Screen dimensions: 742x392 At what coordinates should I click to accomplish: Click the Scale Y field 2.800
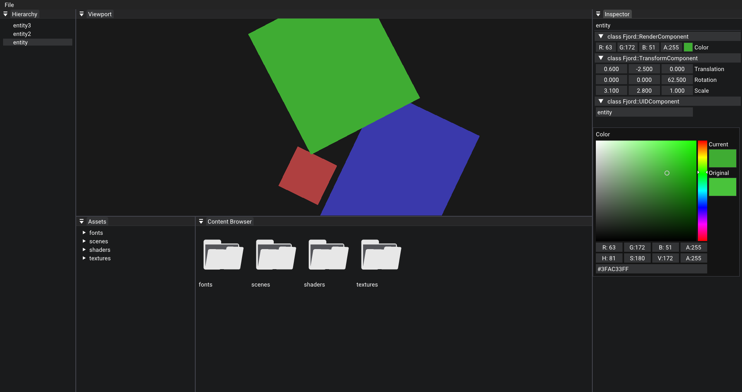click(x=644, y=91)
